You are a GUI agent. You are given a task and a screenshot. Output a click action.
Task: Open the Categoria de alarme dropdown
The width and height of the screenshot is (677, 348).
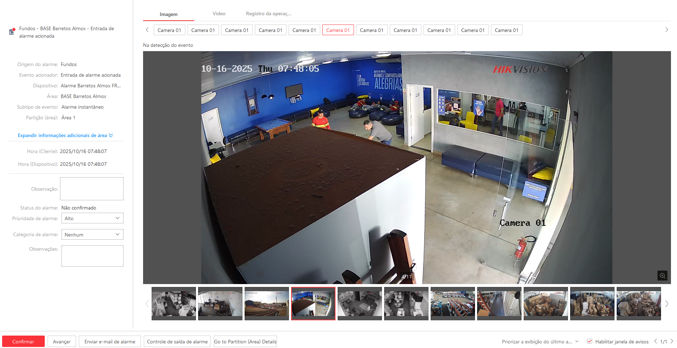pos(92,235)
